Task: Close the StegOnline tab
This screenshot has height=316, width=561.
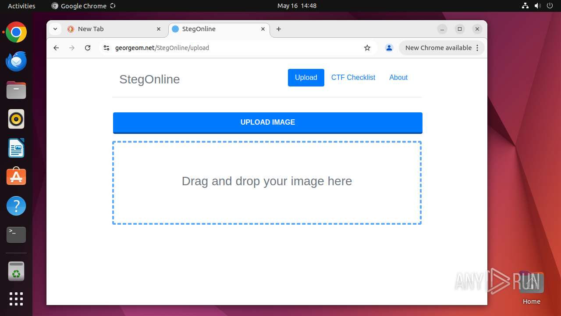Action: (x=263, y=29)
